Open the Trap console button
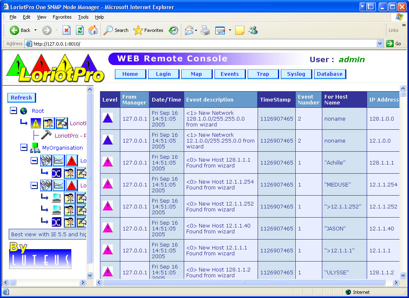 [x=263, y=74]
